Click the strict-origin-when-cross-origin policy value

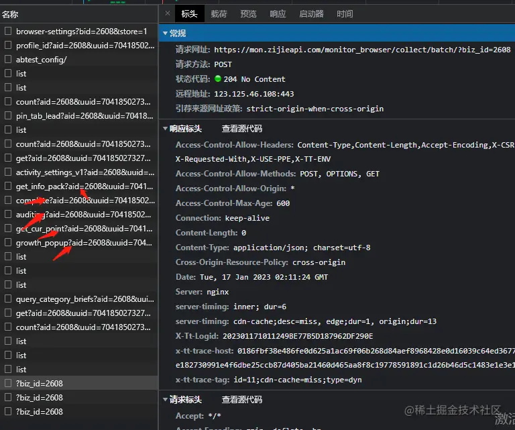pyautogui.click(x=314, y=109)
